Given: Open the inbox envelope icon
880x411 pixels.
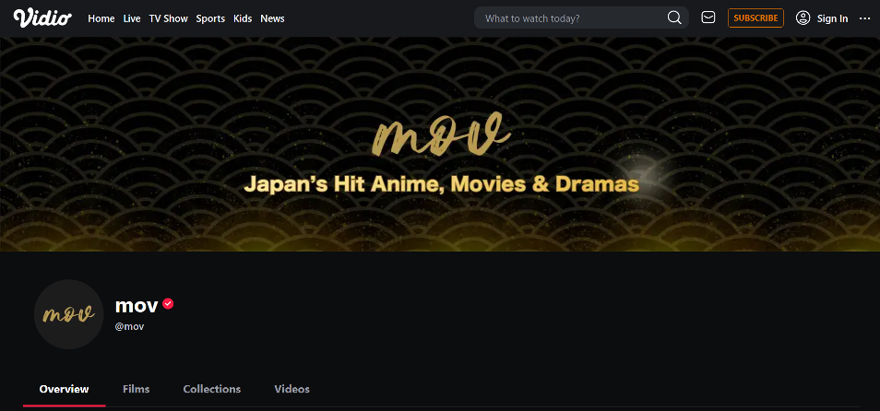Looking at the screenshot, I should click(708, 18).
